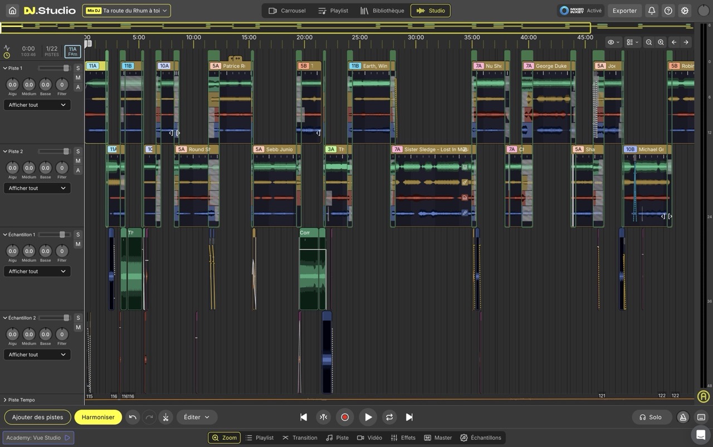
Task: Open the Éditer dropdown
Action: pos(197,417)
